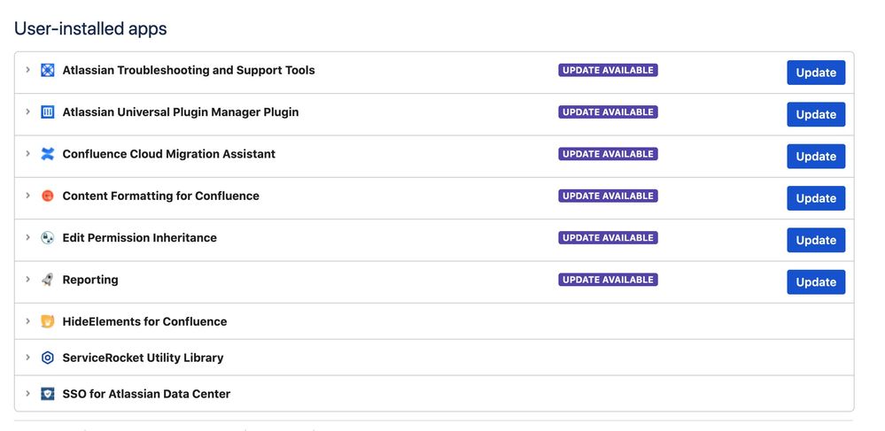This screenshot has width=885, height=431.
Task: Expand the Confluence Cloud Migration Assistant row
Action: (x=28, y=154)
